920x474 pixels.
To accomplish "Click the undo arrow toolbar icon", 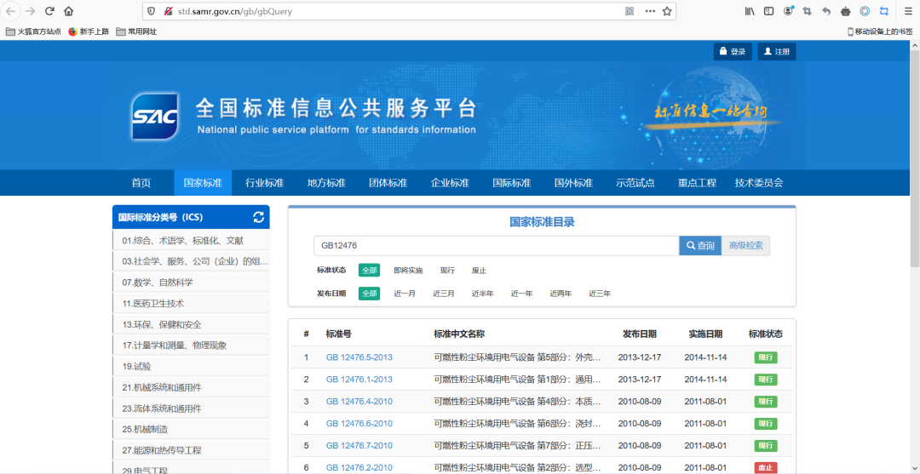I will pyautogui.click(x=826, y=11).
